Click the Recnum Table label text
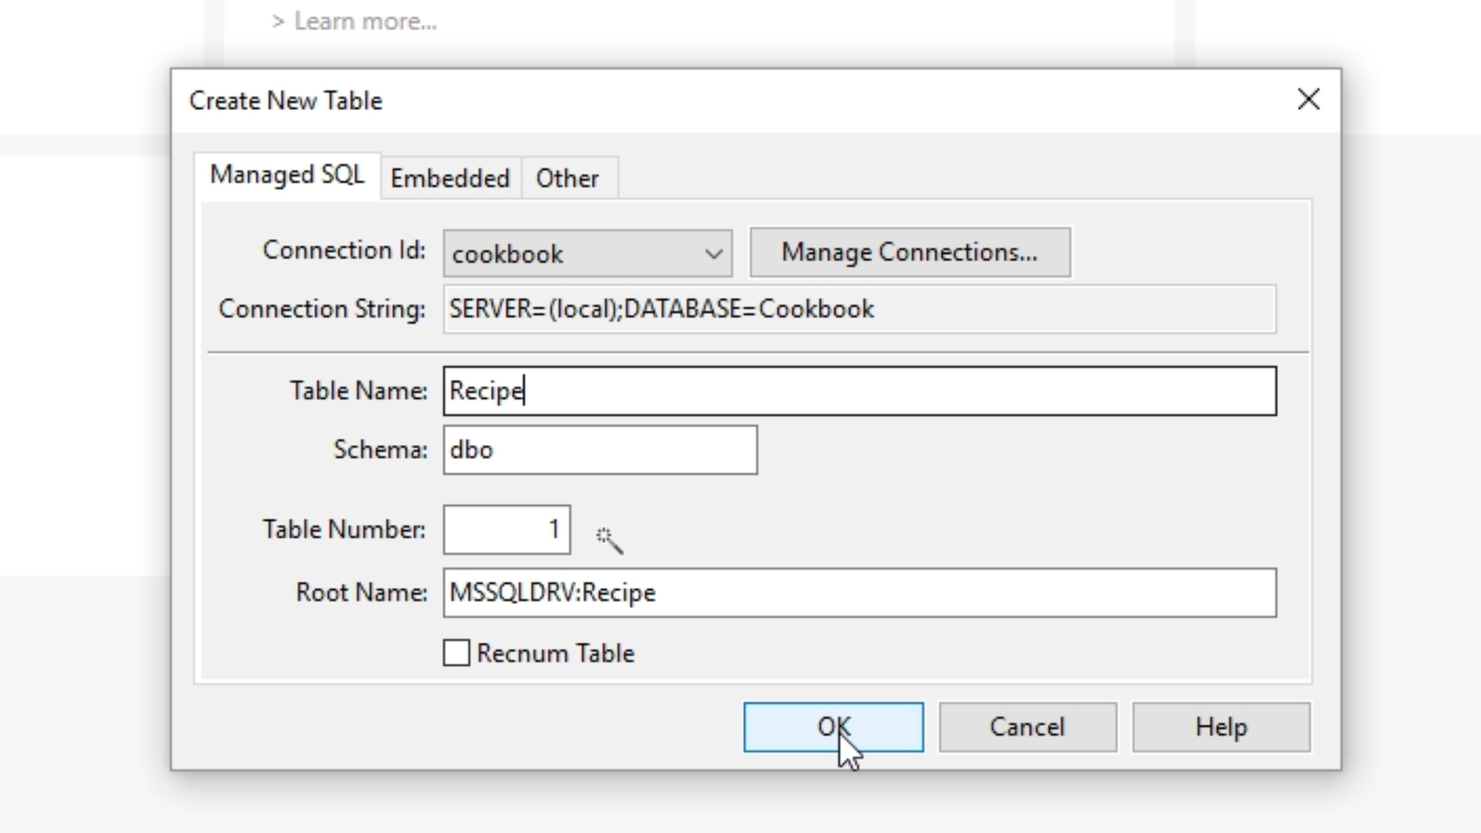The width and height of the screenshot is (1481, 833). (555, 653)
